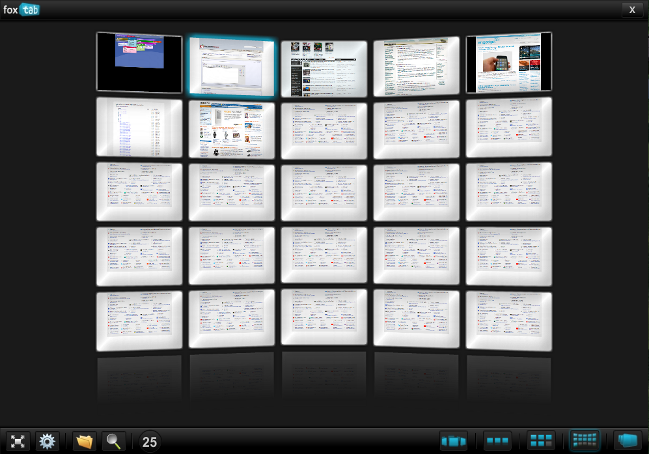Open the yellow folder icon
Viewport: 649px width, 454px height.
(x=85, y=441)
